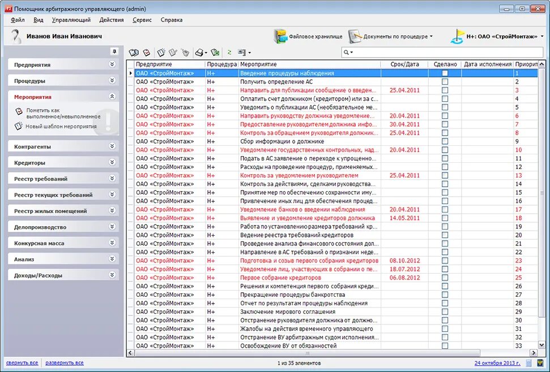Collapse the Мероприятия sidebar section
This screenshot has height=372, width=550.
112,97
